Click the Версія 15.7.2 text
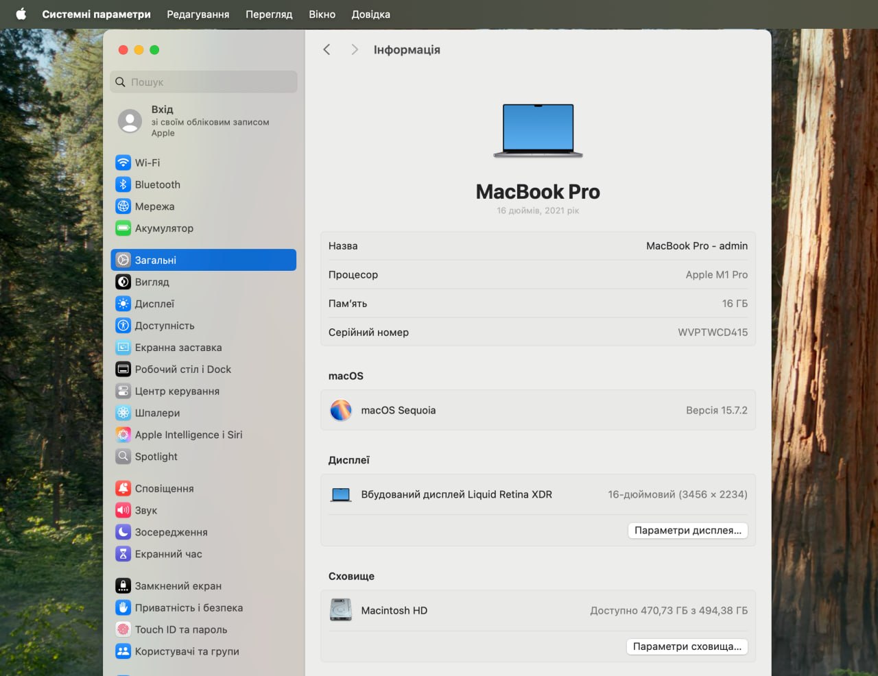This screenshot has height=676, width=878. pyautogui.click(x=717, y=410)
